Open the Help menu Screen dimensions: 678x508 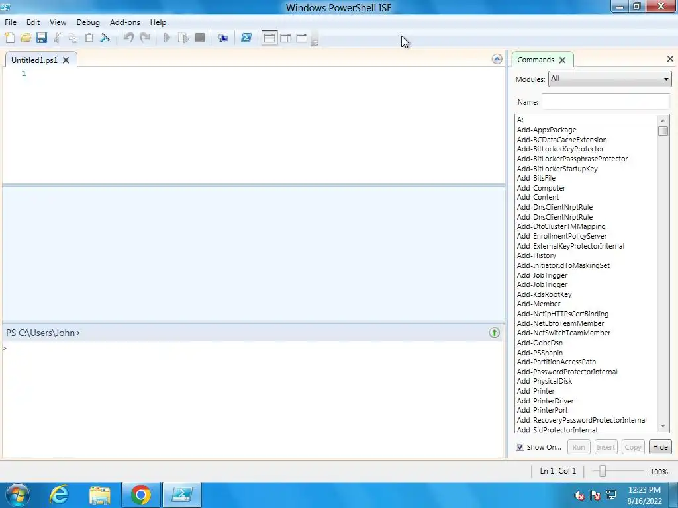click(158, 22)
